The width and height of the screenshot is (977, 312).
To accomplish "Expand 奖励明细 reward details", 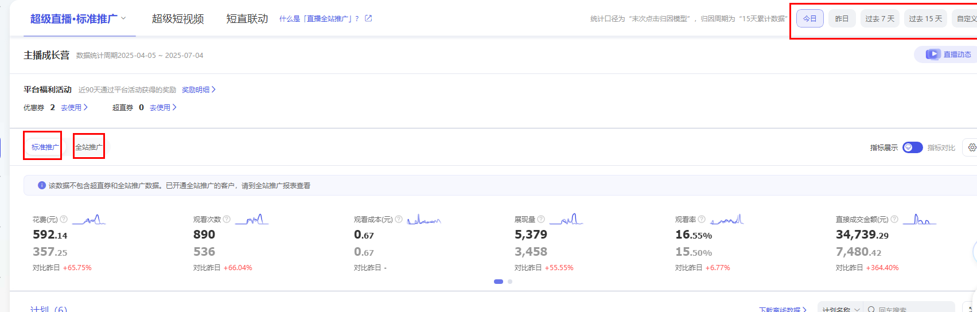I will (198, 90).
